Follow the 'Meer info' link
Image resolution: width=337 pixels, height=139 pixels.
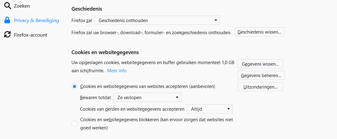coord(117,71)
